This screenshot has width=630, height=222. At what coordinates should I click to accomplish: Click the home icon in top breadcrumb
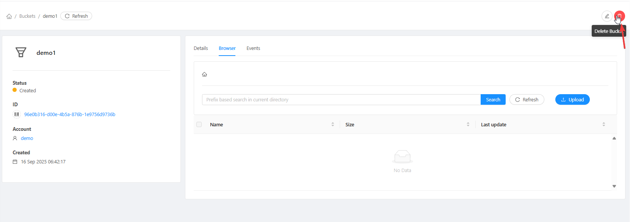tap(9, 16)
